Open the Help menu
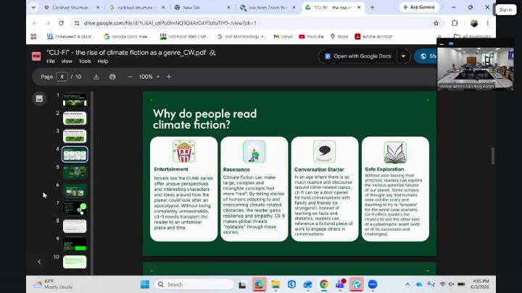This screenshot has width=522, height=293. pos(103,61)
